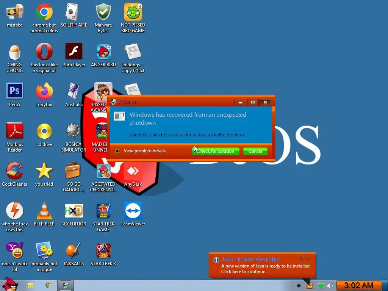Open the green monitor tray icon
This screenshot has width=388, height=291.
point(321,286)
